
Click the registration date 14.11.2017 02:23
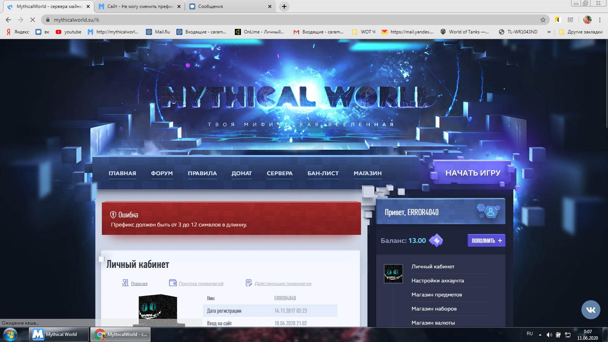click(291, 311)
